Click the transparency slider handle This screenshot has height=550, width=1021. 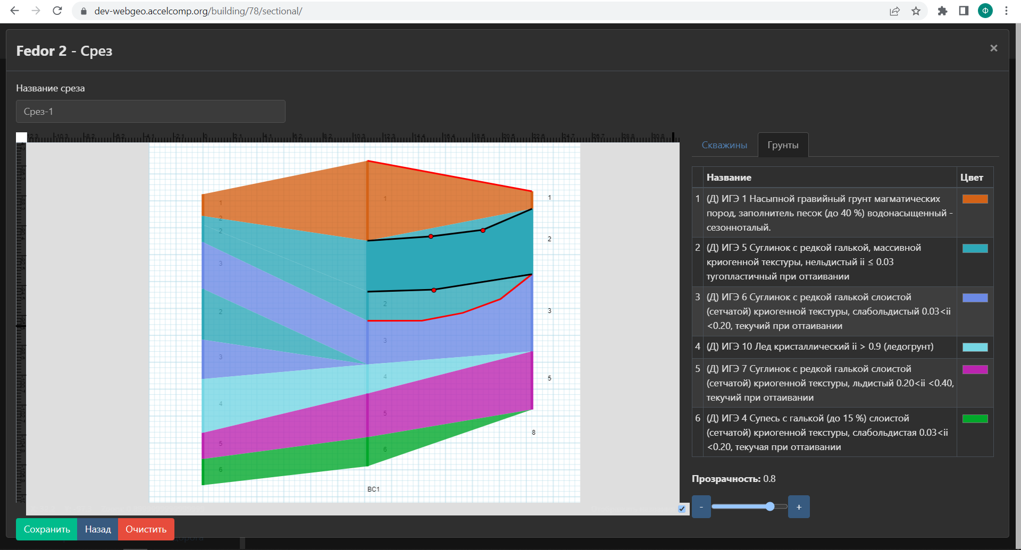click(x=770, y=506)
